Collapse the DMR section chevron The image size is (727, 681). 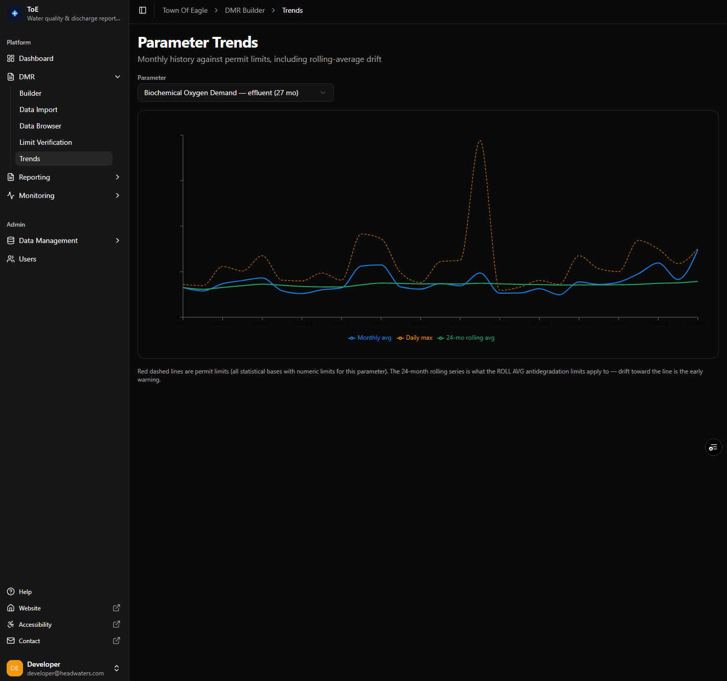(118, 77)
